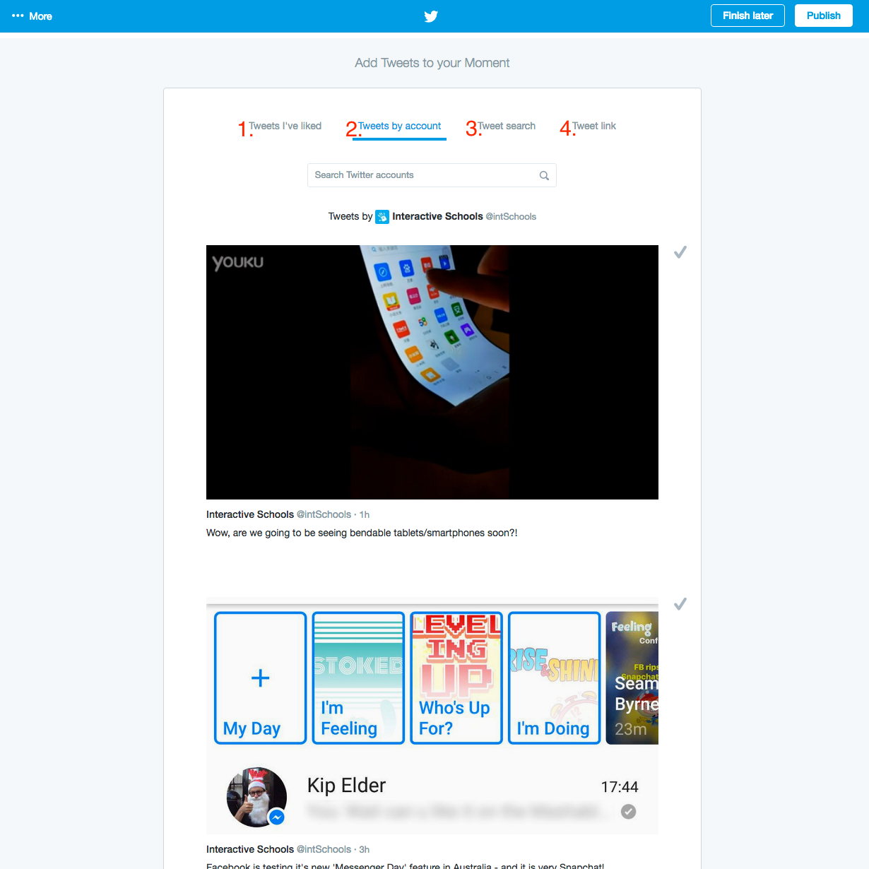Click the magnifier search icon
Image resolution: width=869 pixels, height=869 pixels.
pos(544,176)
